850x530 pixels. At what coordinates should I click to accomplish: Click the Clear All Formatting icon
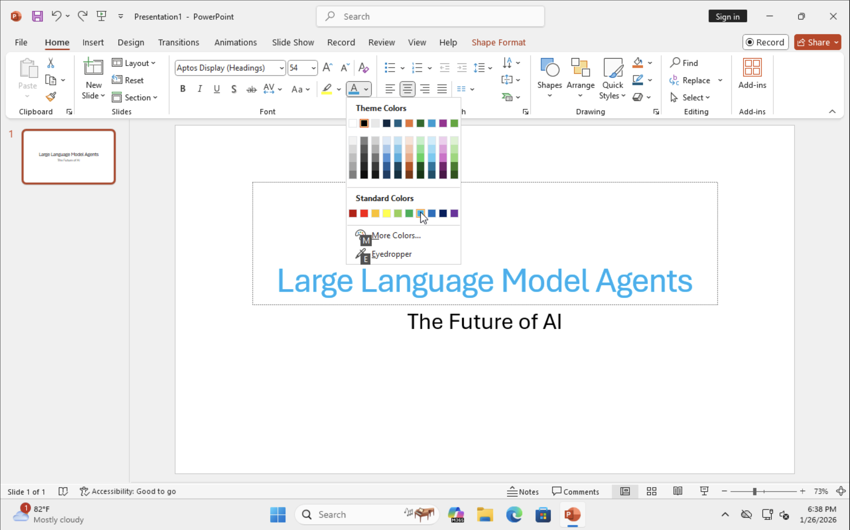(x=363, y=68)
